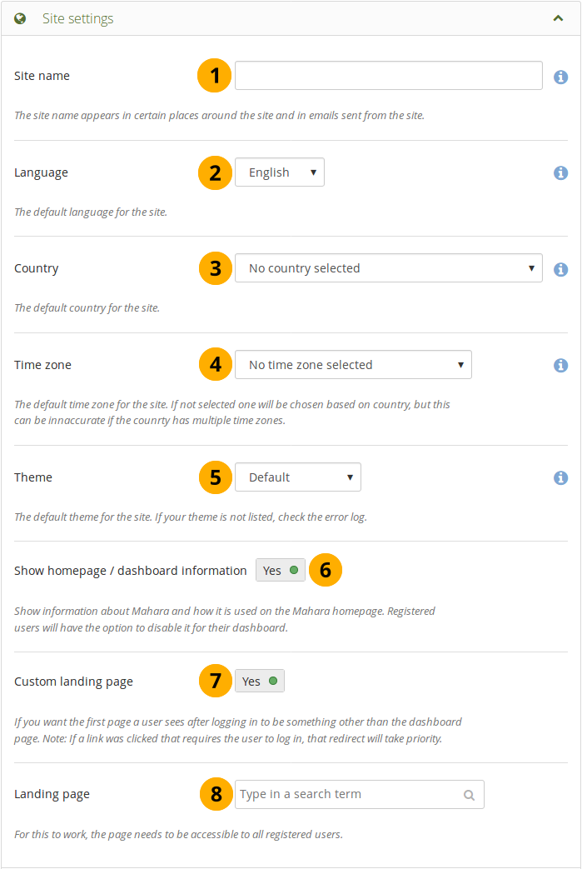582x869 pixels.
Task: Click the orange number 1 callout badge
Action: [215, 76]
